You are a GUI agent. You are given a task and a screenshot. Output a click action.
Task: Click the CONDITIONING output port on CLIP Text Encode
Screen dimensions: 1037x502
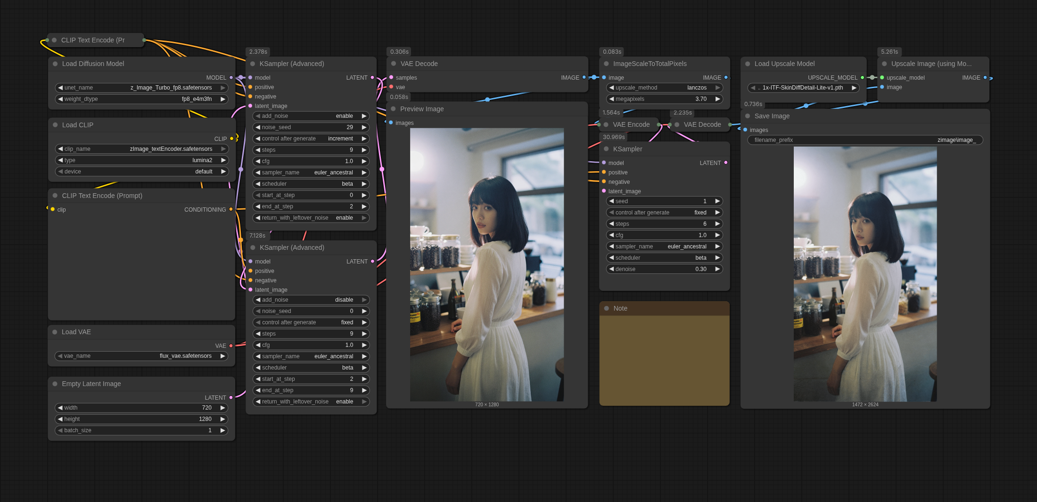pyautogui.click(x=231, y=209)
